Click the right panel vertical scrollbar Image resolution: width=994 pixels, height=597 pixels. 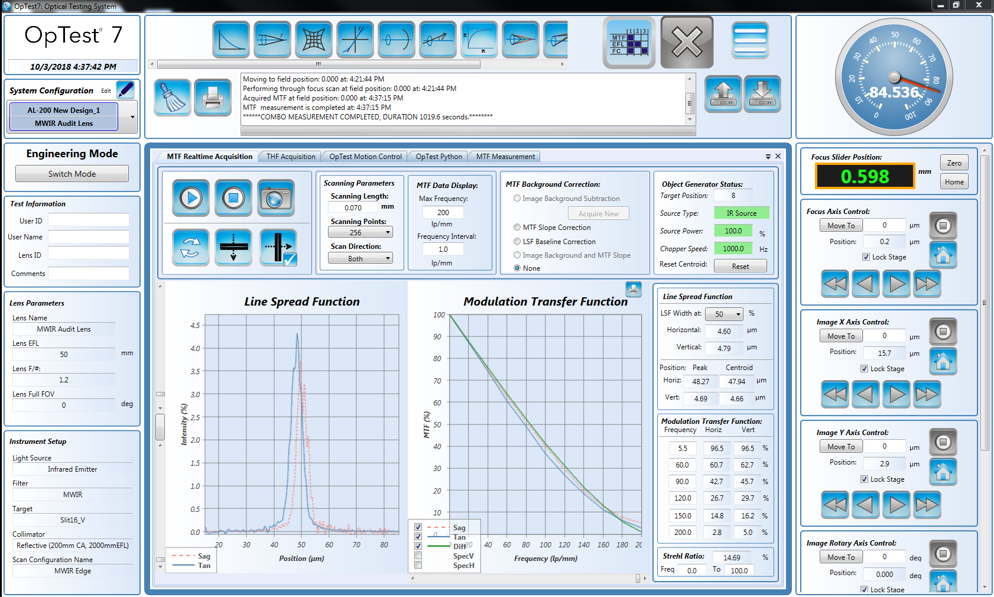(x=985, y=303)
